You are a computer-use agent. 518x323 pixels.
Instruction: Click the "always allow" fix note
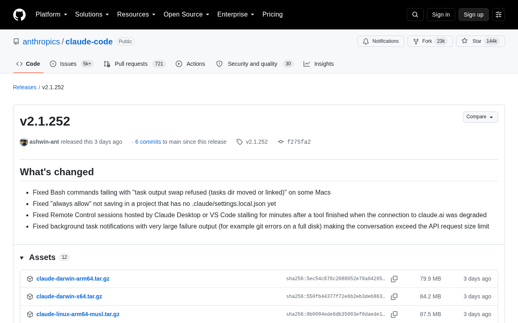click(x=154, y=204)
